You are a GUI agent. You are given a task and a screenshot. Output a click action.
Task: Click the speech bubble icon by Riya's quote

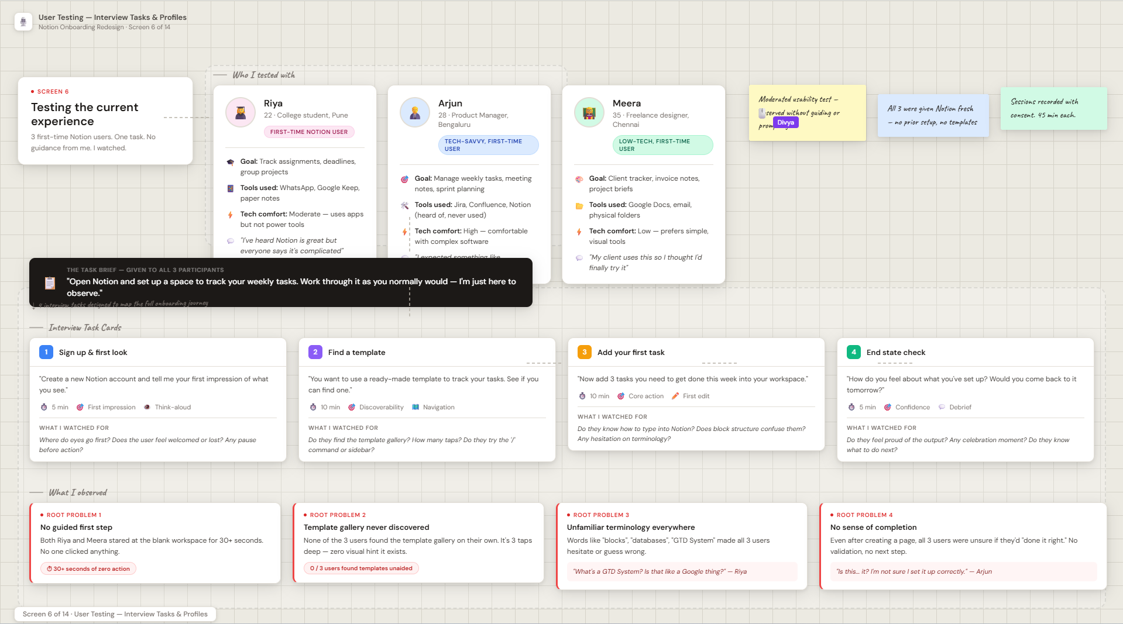point(230,241)
